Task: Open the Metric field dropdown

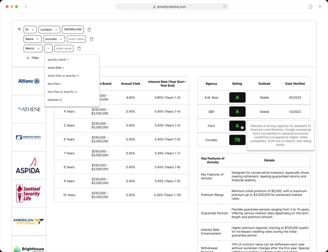Action: tap(33, 49)
